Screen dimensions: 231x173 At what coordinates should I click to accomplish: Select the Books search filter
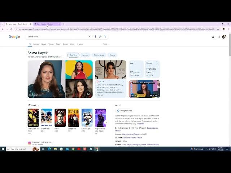[x=65, y=44]
